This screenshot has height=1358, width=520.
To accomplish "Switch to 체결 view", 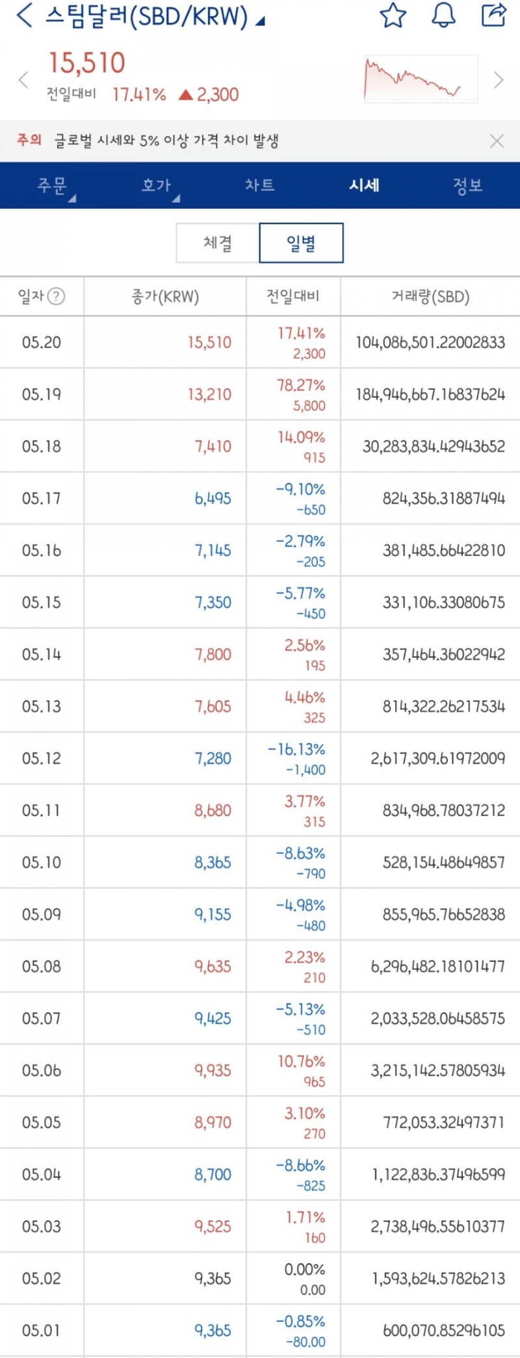I will [218, 243].
